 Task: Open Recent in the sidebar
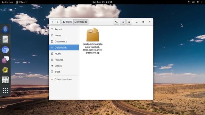tap(64, 29)
